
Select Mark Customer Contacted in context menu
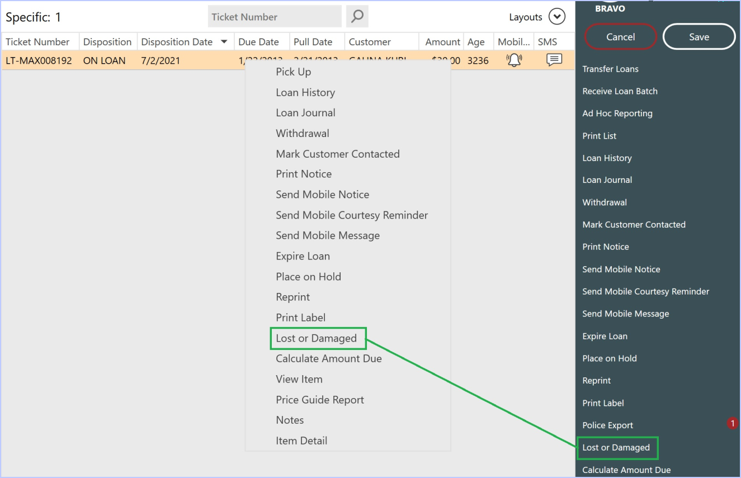coord(338,154)
